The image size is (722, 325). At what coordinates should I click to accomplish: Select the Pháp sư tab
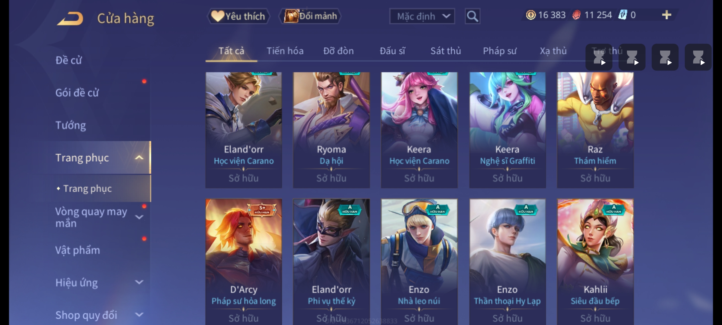[500, 51]
